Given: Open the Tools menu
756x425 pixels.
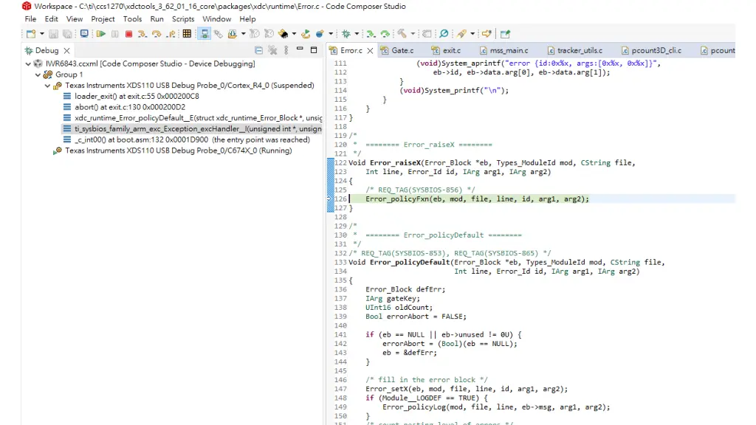Looking at the screenshot, I should (x=132, y=18).
